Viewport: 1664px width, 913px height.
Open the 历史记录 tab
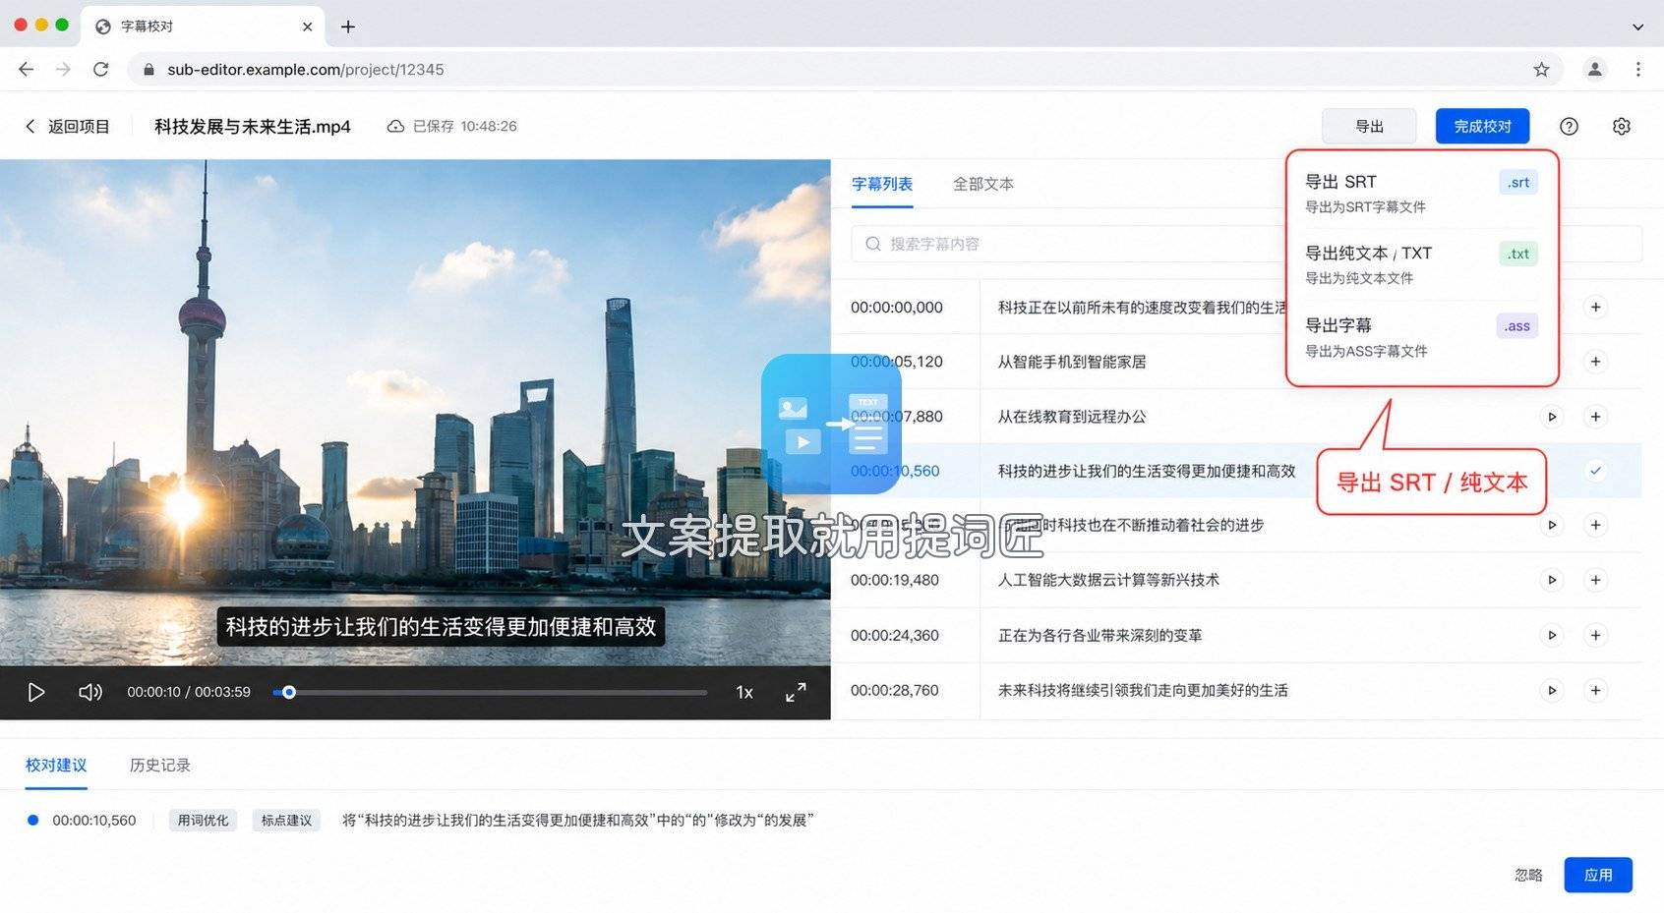[x=160, y=765]
